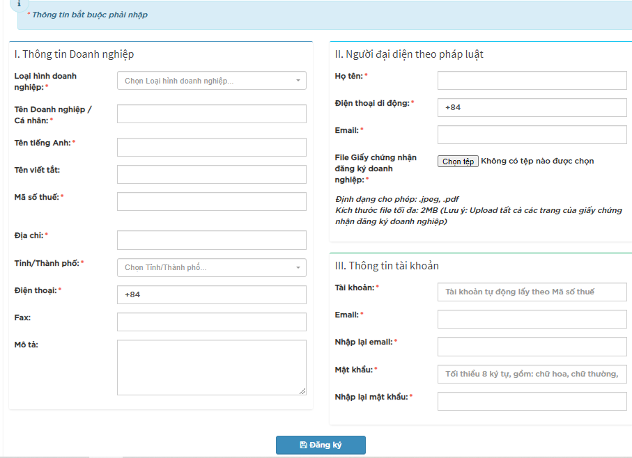This screenshot has height=458, width=632.
Task: Click the Tài khoản account field
Action: [532, 292]
